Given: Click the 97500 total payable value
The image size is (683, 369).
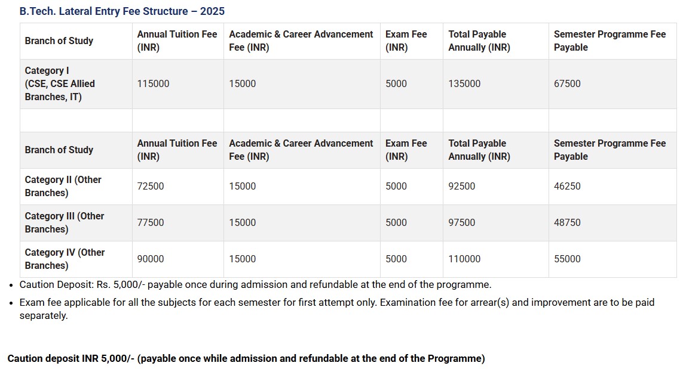Looking at the screenshot, I should pyautogui.click(x=462, y=222).
